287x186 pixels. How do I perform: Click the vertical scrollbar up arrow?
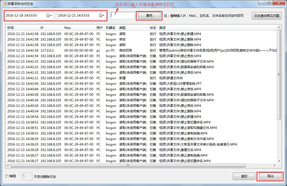tap(279, 27)
